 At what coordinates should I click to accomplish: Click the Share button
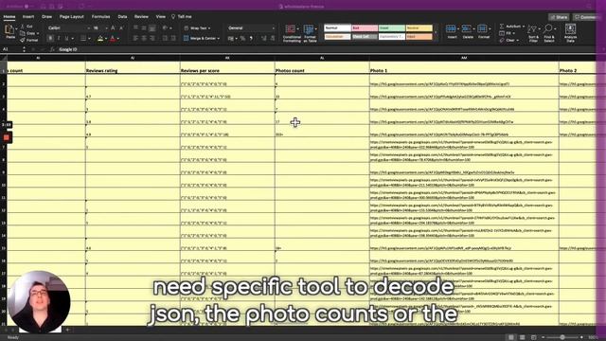tap(559, 17)
